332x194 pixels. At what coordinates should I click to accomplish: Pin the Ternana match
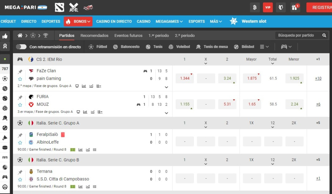(20, 172)
